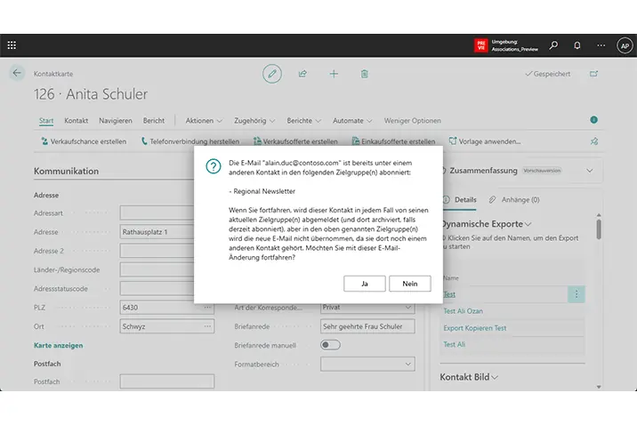Expand the Aktionen dropdown menu
637x425 pixels.
click(x=204, y=121)
